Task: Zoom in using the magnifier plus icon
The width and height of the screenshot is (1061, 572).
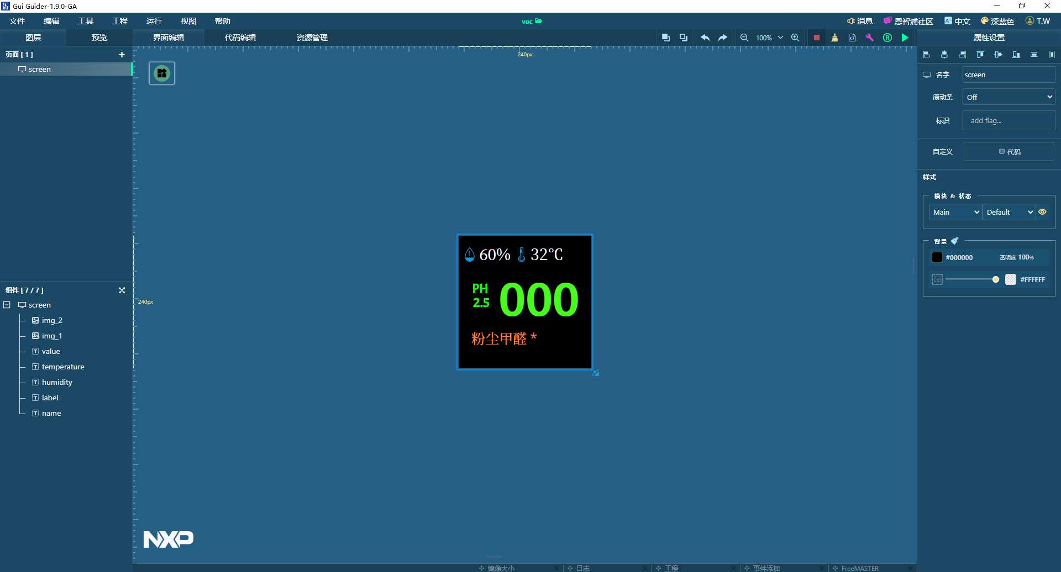Action: click(x=795, y=38)
